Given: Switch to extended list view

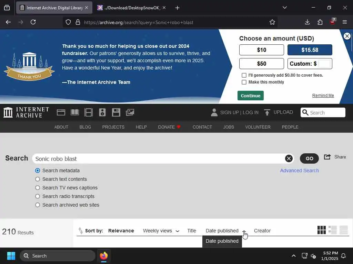Looking at the screenshot, I should pyautogui.click(x=333, y=230).
